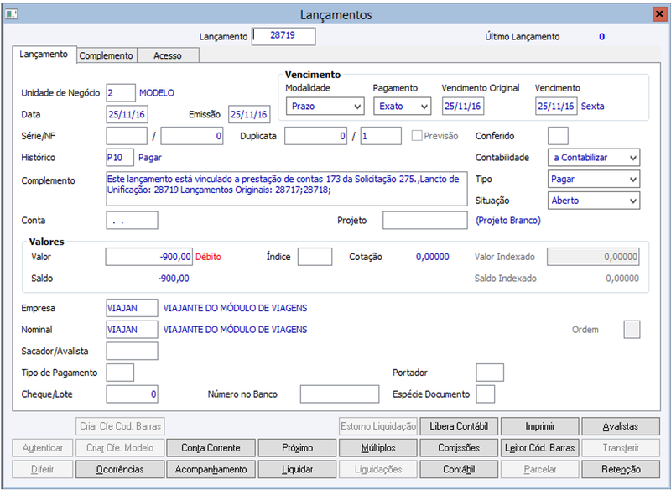Image resolution: width=671 pixels, height=490 pixels.
Task: Focus the Valor input field
Action: pyautogui.click(x=149, y=257)
